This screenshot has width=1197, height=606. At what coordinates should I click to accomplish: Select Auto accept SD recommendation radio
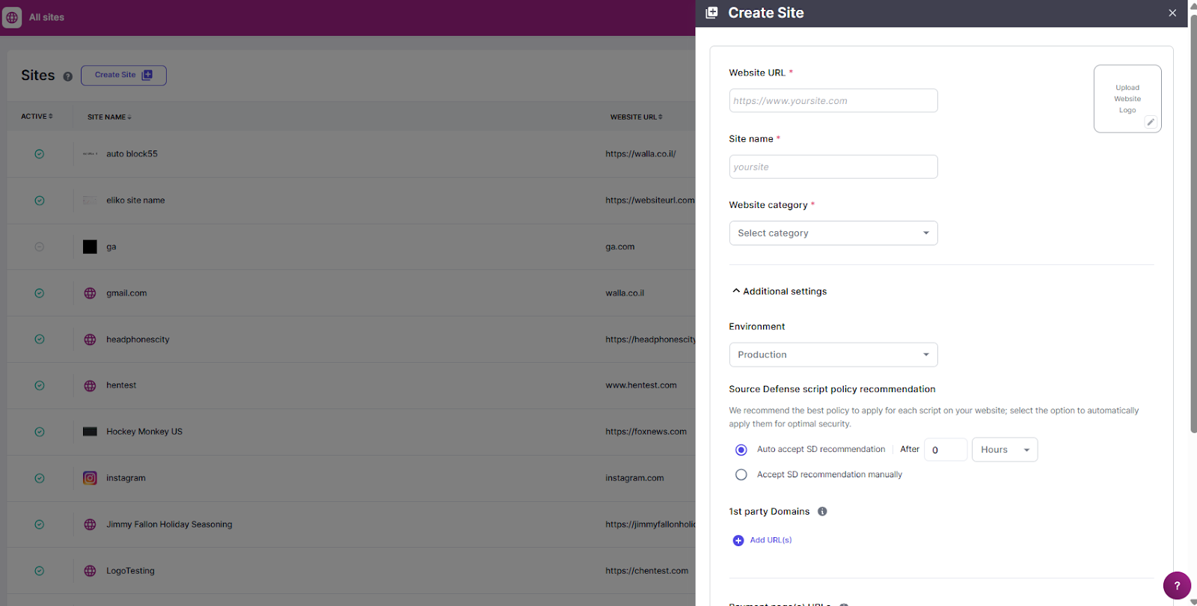[741, 450]
